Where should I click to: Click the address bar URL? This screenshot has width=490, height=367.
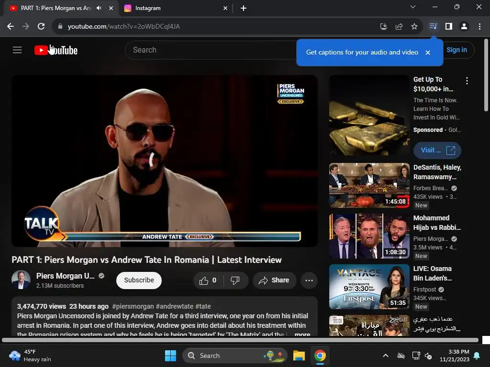click(124, 27)
